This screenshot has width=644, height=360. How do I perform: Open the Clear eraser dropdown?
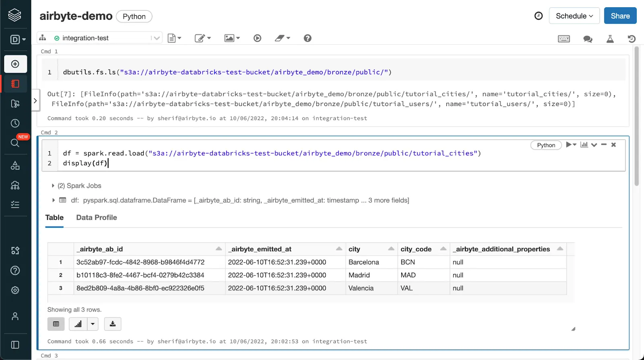[282, 38]
